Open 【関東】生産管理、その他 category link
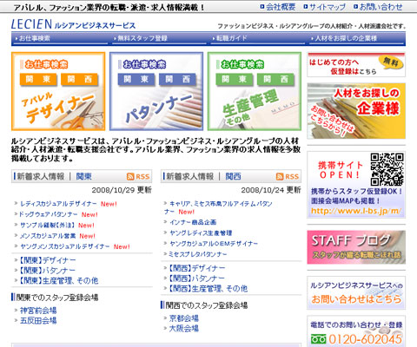Image resolution: width=417 pixels, height=347 pixels. (x=58, y=280)
